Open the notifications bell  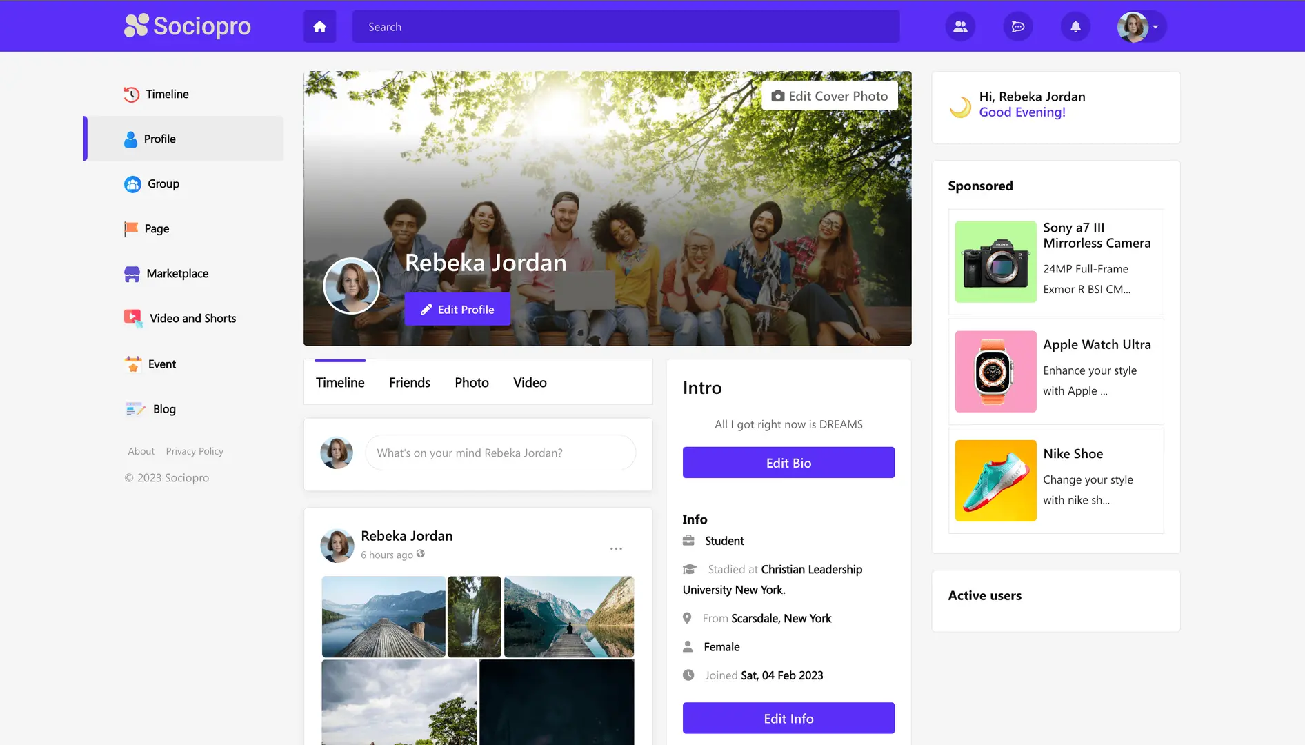click(x=1075, y=27)
